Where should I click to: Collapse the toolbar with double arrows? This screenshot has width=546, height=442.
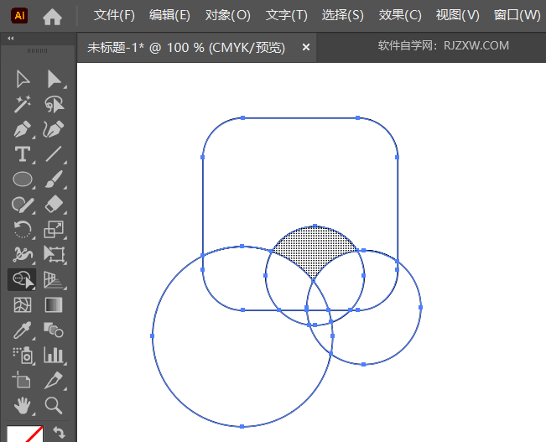coord(11,39)
